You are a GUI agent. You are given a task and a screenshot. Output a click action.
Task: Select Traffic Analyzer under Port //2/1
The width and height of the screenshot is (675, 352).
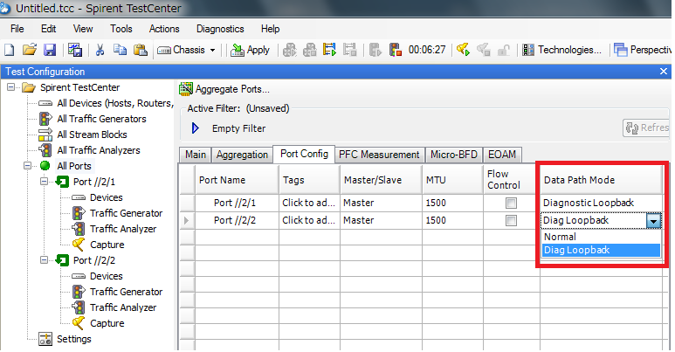(x=123, y=229)
